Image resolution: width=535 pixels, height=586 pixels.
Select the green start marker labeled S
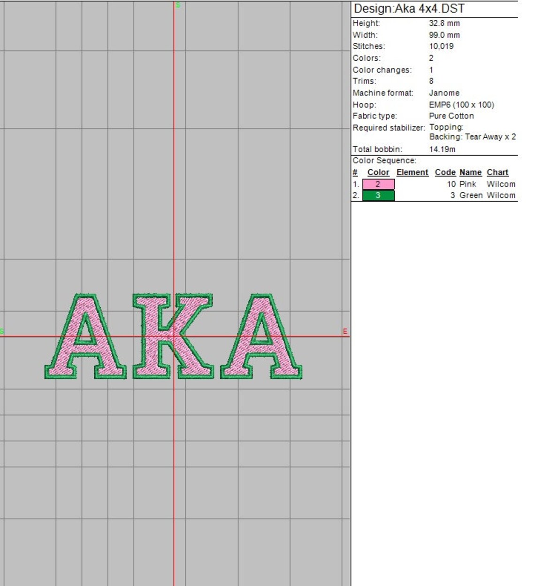pyautogui.click(x=1, y=331)
